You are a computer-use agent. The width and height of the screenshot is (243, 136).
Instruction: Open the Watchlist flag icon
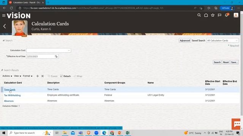coord(219,15)
